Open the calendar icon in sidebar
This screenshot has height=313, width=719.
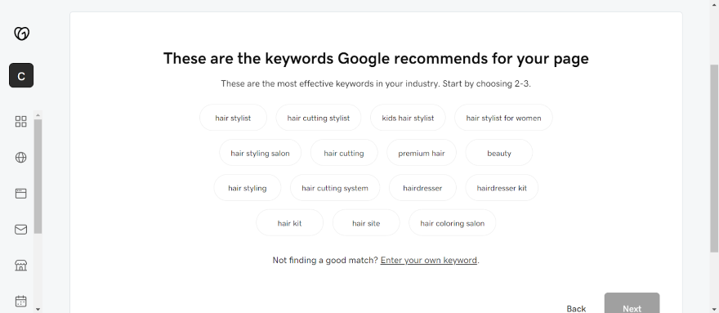(x=21, y=301)
